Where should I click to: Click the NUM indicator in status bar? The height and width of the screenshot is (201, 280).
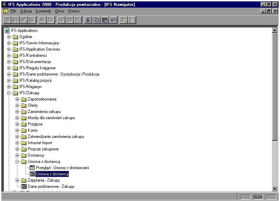258,197
